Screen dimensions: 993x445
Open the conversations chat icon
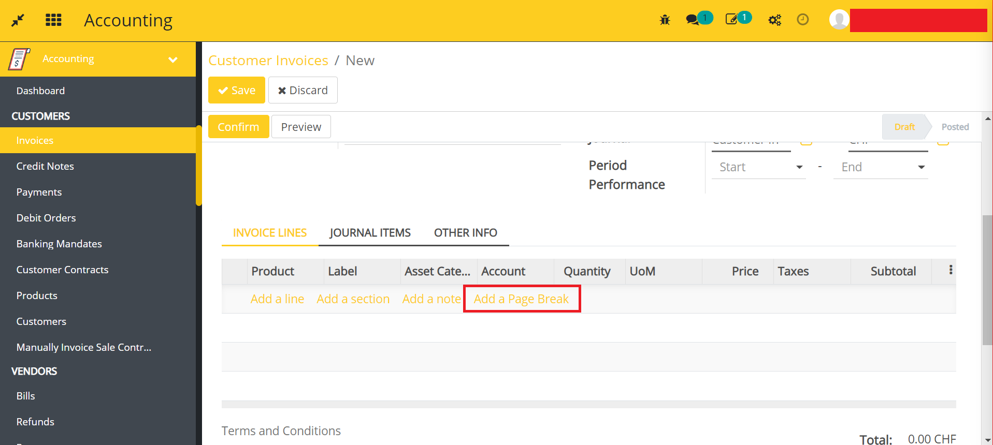(x=693, y=20)
